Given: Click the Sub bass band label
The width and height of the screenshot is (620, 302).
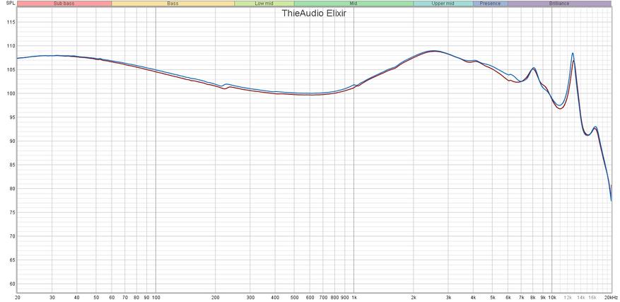Looking at the screenshot, I should click(64, 4).
